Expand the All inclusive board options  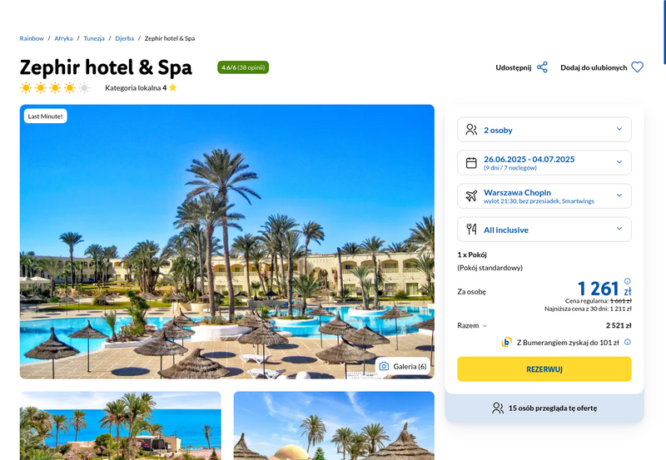(x=544, y=229)
